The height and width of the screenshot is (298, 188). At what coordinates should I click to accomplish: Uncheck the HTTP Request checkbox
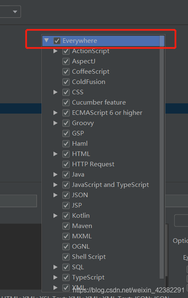pyautogui.click(x=66, y=164)
